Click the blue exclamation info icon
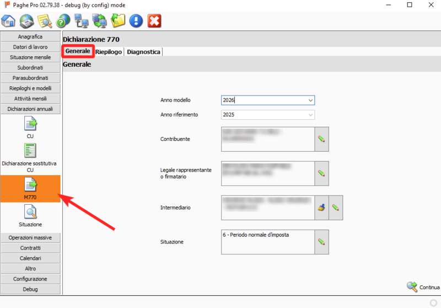This screenshot has height=308, width=441. point(136,21)
